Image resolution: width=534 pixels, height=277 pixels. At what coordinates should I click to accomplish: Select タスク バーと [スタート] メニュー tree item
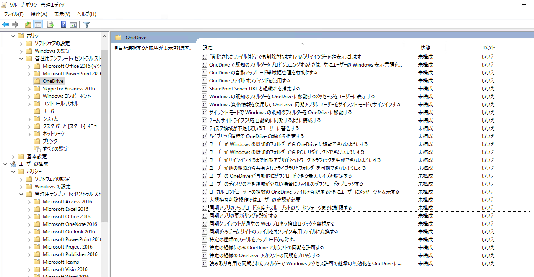click(71, 126)
